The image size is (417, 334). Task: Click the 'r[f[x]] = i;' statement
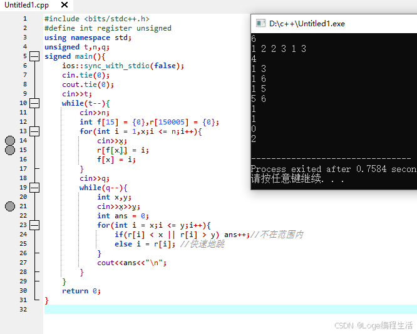click(123, 150)
